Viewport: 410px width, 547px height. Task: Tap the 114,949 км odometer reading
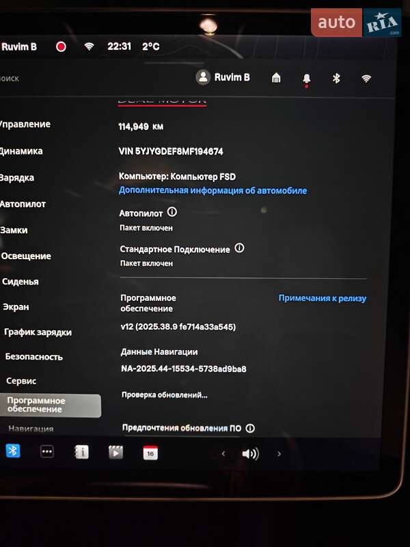tap(141, 126)
